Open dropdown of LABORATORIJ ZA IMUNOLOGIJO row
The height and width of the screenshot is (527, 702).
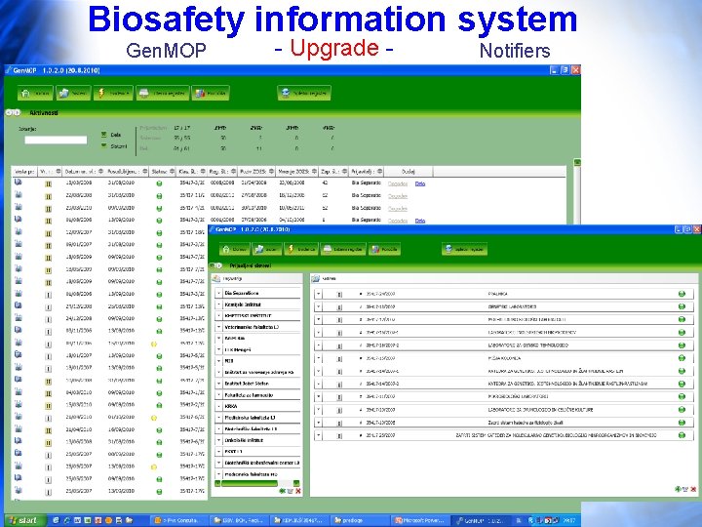[x=318, y=410]
